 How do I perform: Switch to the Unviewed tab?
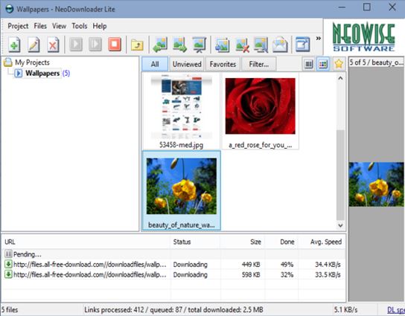pos(187,64)
